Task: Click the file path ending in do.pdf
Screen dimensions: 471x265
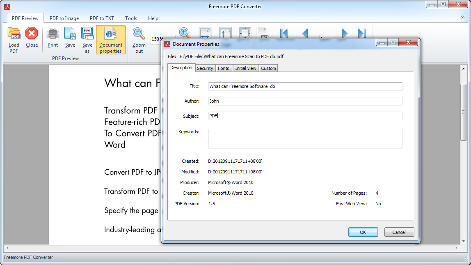Action: tap(231, 56)
